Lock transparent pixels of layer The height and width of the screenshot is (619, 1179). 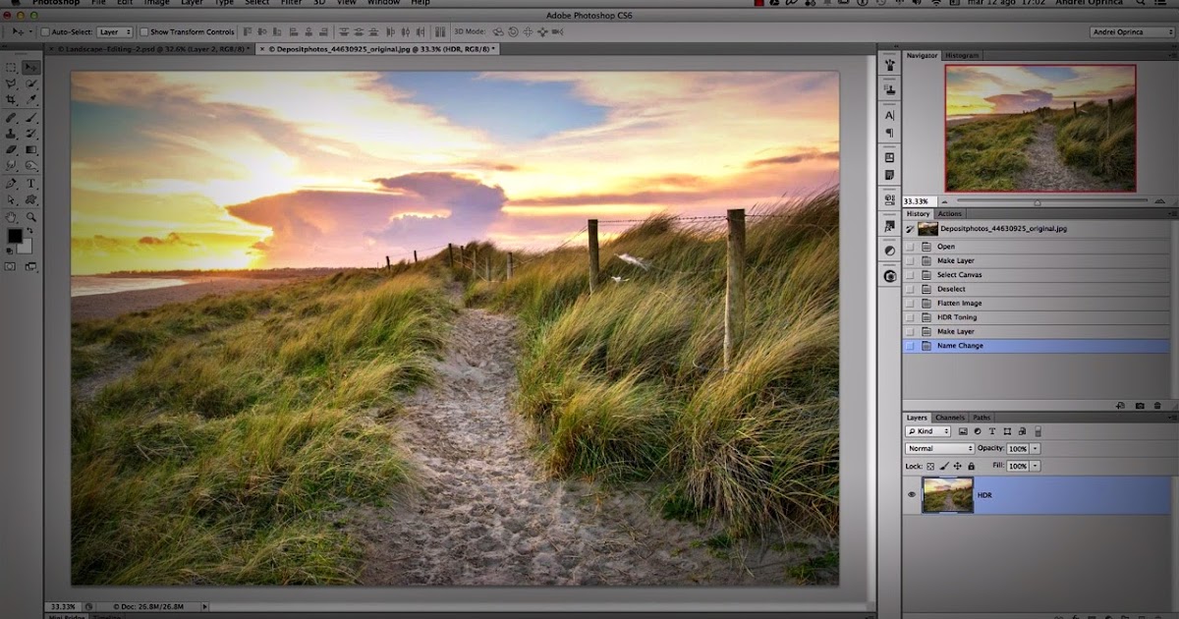click(930, 466)
